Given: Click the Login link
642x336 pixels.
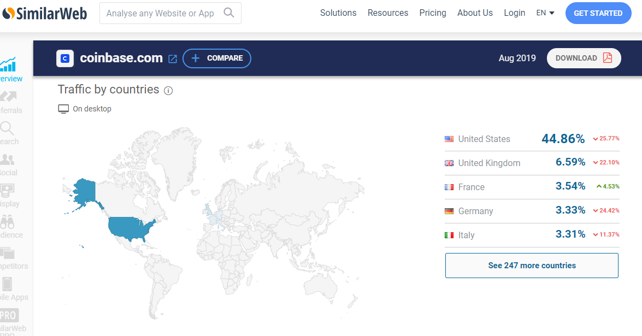Looking at the screenshot, I should coord(514,13).
